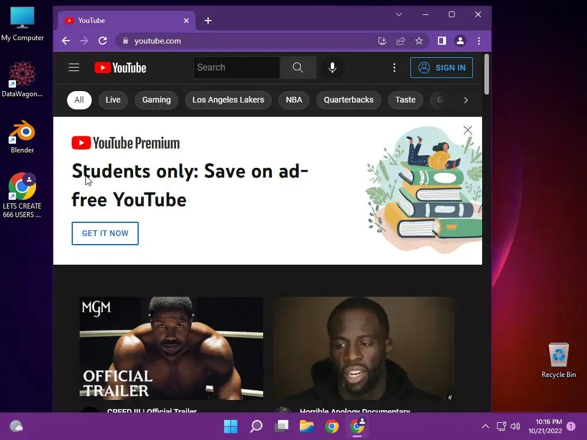Screen dimensions: 587x440
Task: Open the Horrible Apology Documentary thumbnail
Action: (364, 348)
